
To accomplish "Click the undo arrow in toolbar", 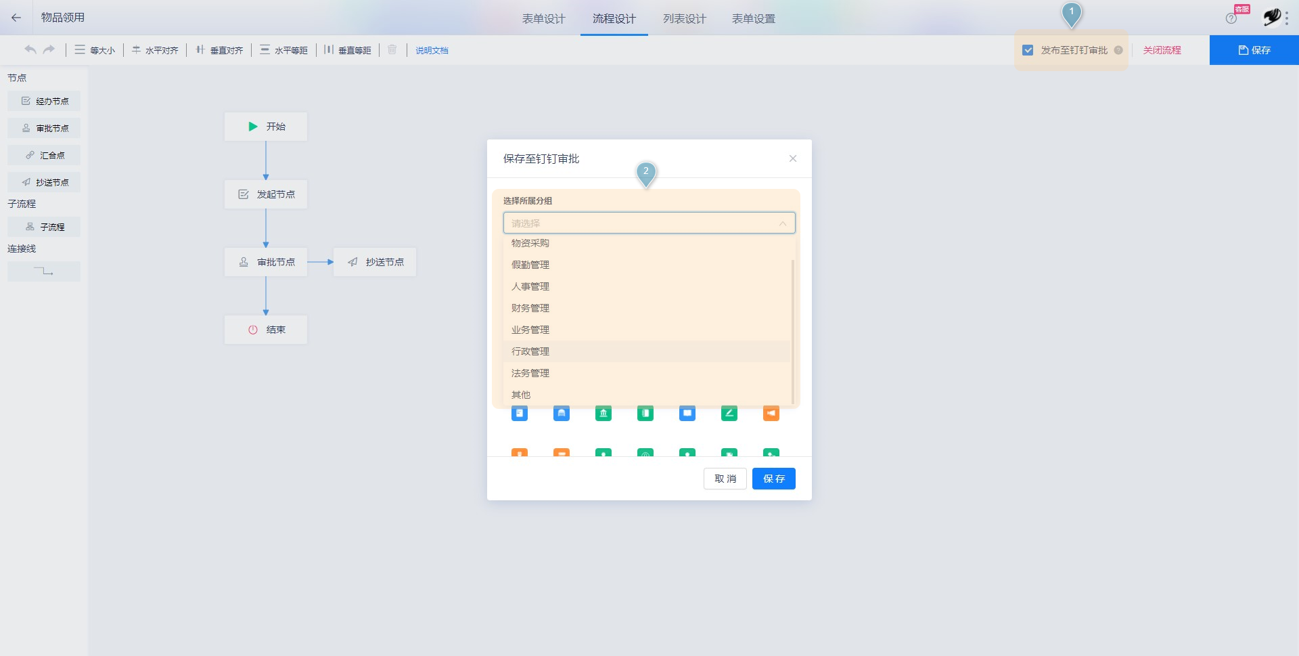I will [x=30, y=49].
